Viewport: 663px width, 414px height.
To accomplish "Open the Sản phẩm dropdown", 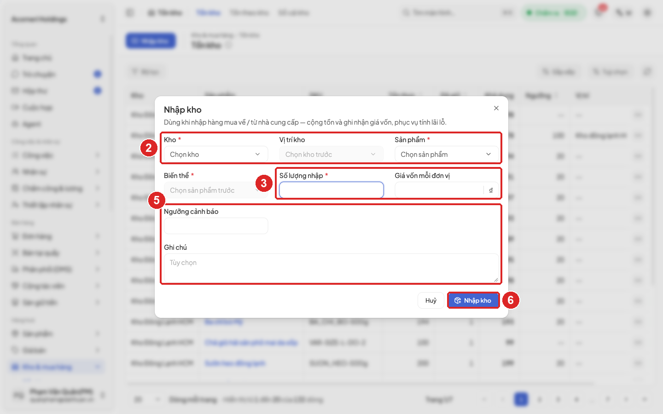I will (447, 154).
